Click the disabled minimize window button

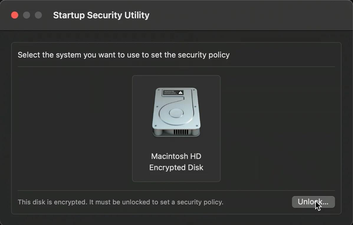pos(27,15)
